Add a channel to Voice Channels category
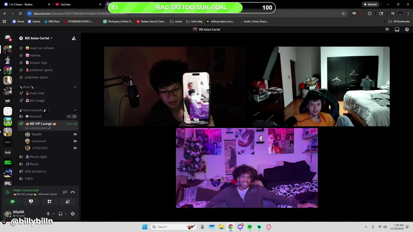This screenshot has width=413, height=232. [75, 110]
